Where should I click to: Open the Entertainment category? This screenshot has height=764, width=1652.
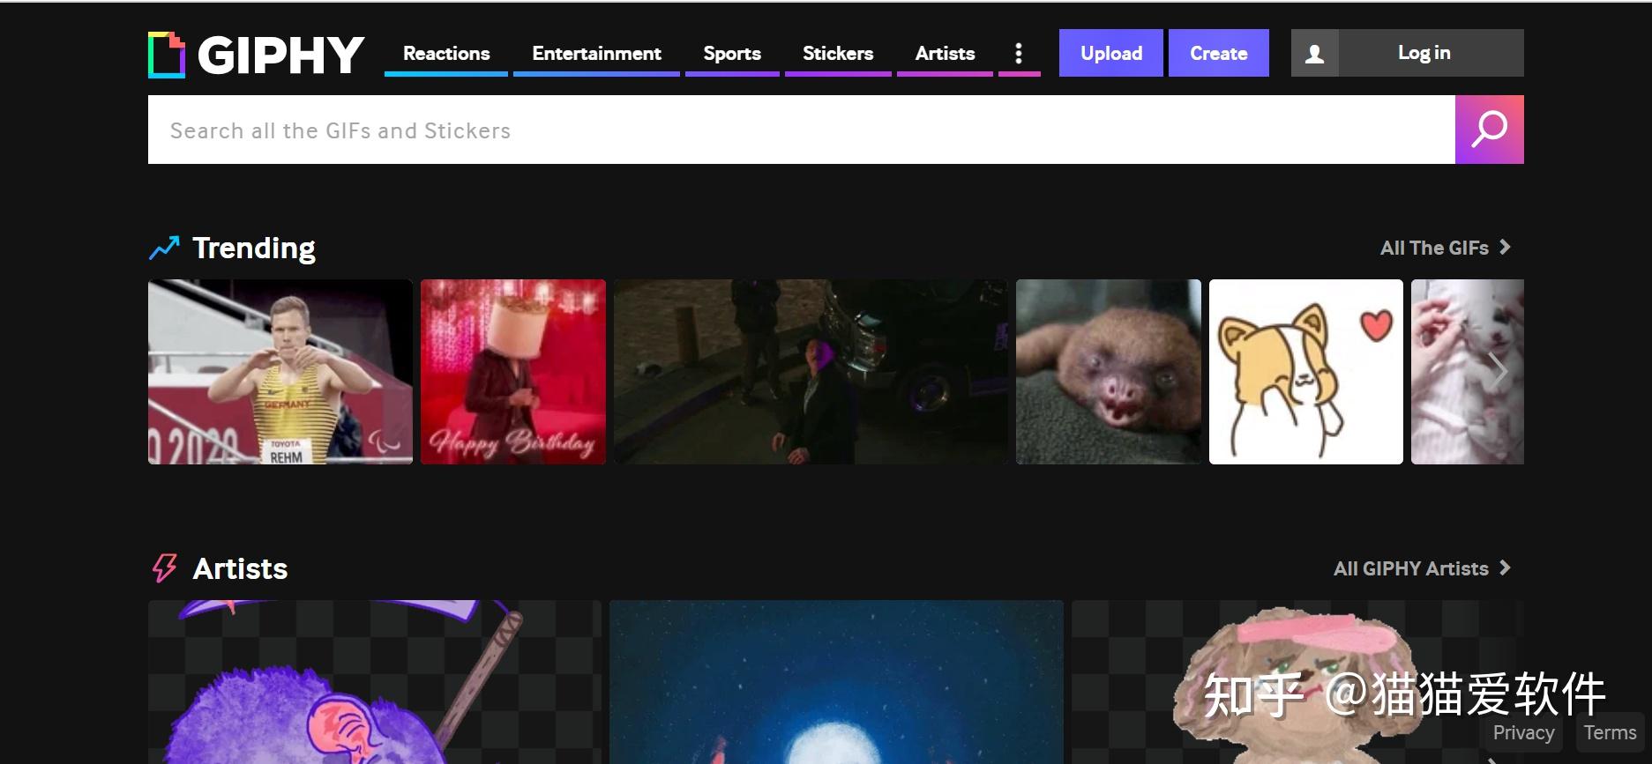point(596,54)
